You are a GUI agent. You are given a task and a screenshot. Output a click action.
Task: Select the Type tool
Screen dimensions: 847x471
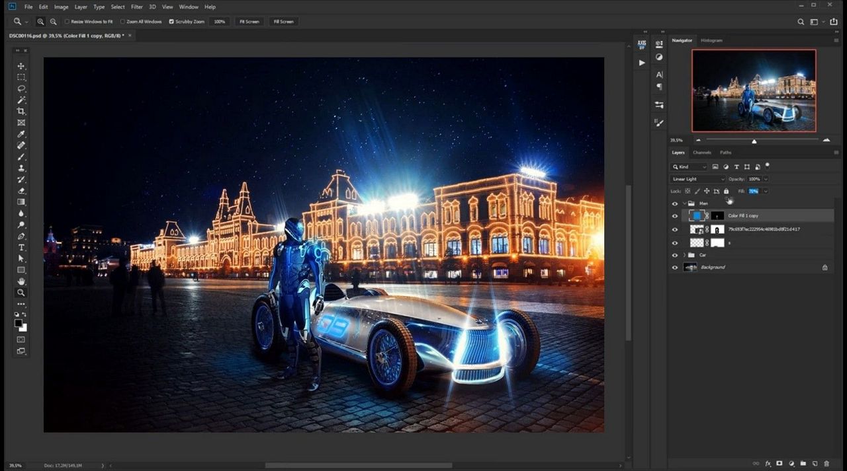point(21,248)
